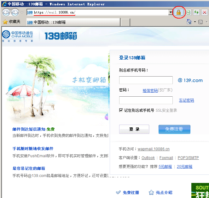Viewport: 209px width, 198px height.
Task: Click the Home page icon
Action: tap(189, 22)
